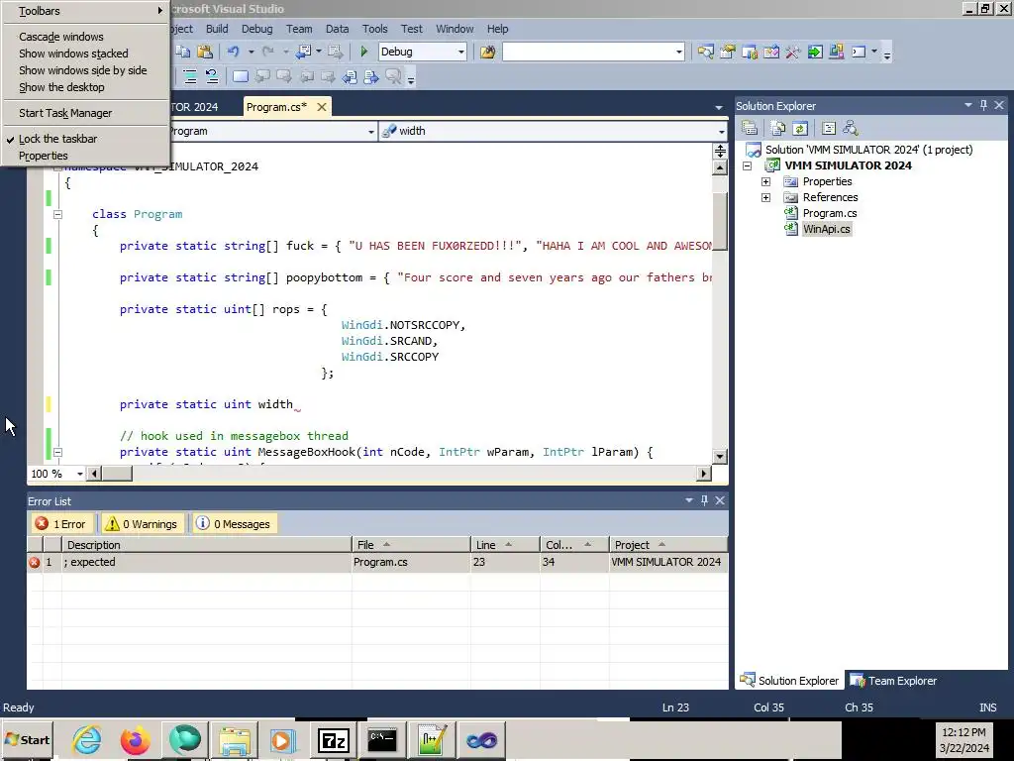Select WinApi.cs in Solution Explorer
The height and width of the screenshot is (761, 1014).
click(x=826, y=229)
